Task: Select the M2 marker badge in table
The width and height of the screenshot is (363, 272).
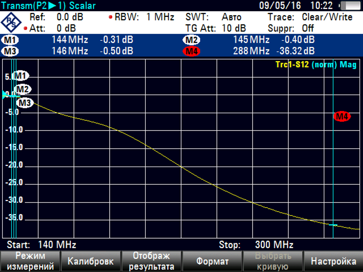Action: 191,40
